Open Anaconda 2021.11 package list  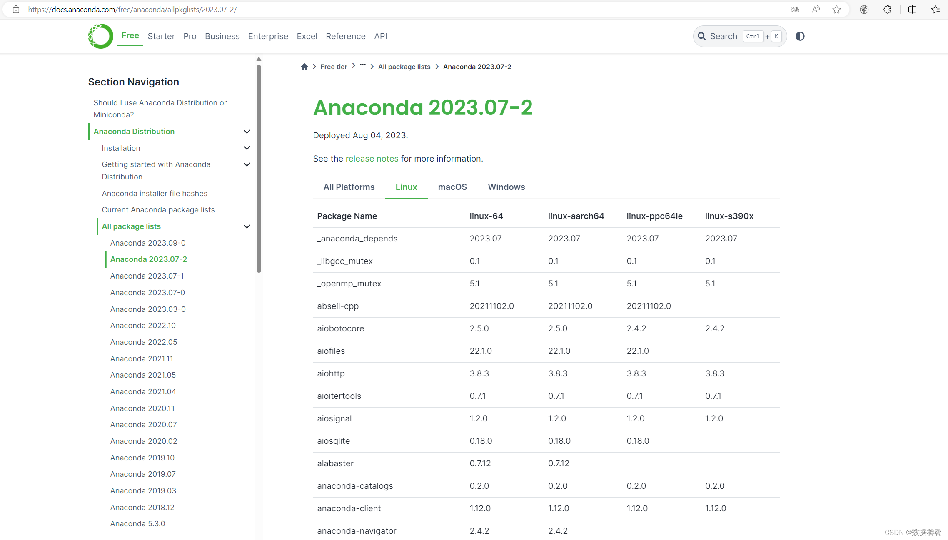coord(142,359)
